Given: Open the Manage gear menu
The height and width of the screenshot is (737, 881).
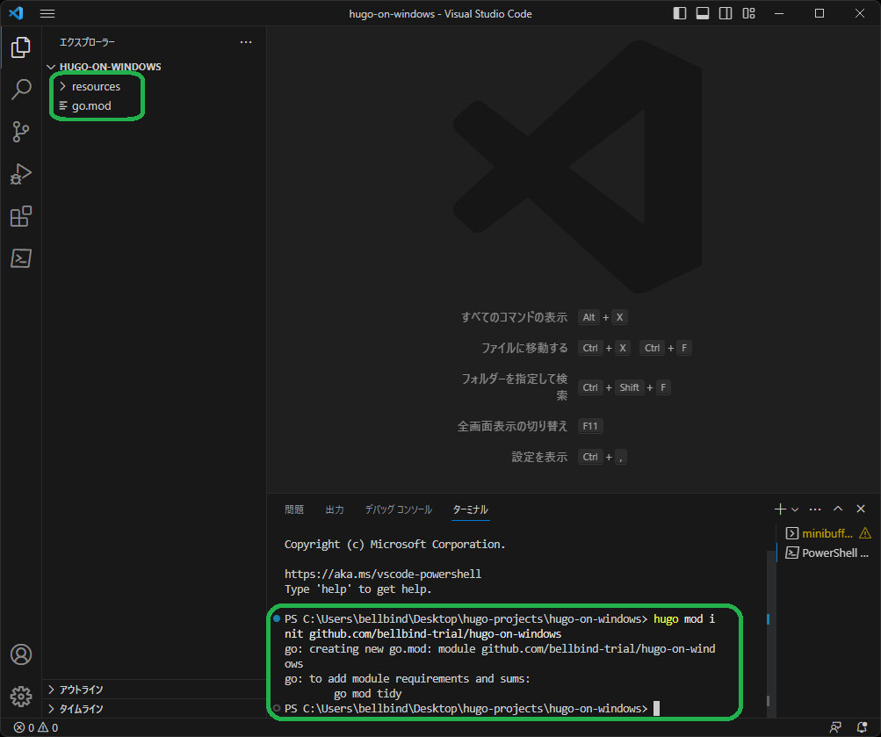Looking at the screenshot, I should tap(21, 697).
